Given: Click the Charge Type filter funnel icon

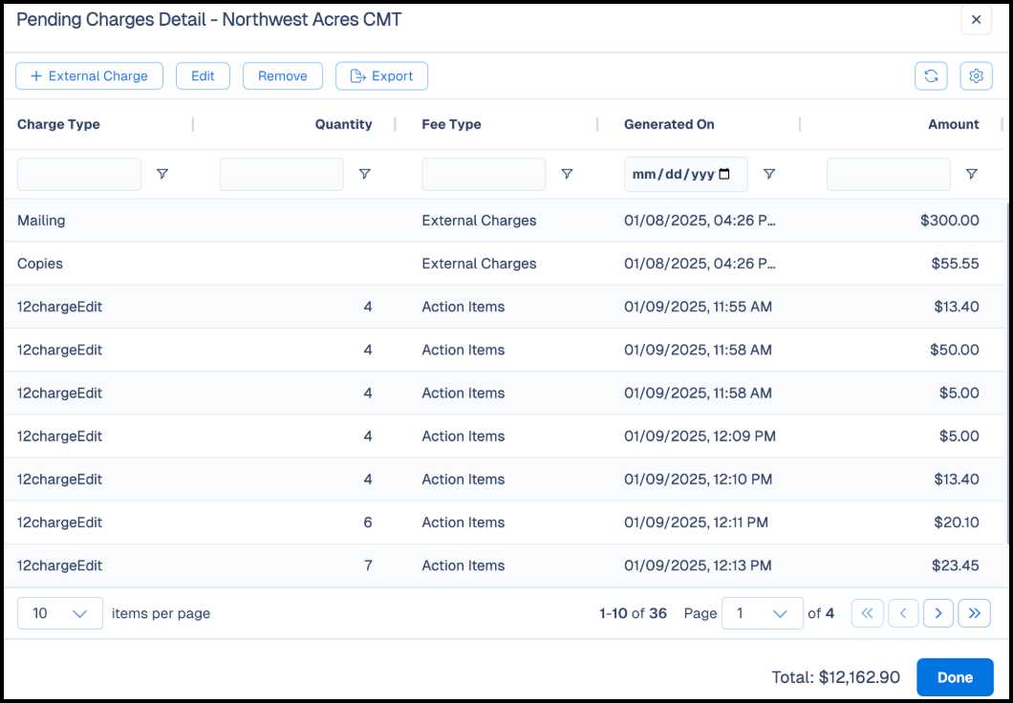Looking at the screenshot, I should coord(162,174).
